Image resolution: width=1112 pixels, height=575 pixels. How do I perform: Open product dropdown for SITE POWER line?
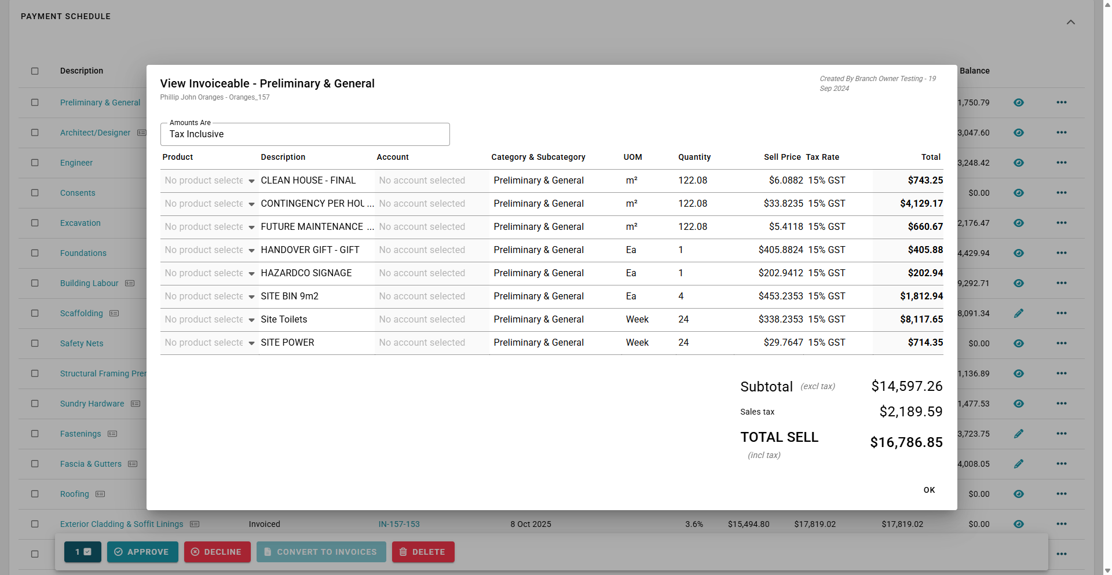251,343
